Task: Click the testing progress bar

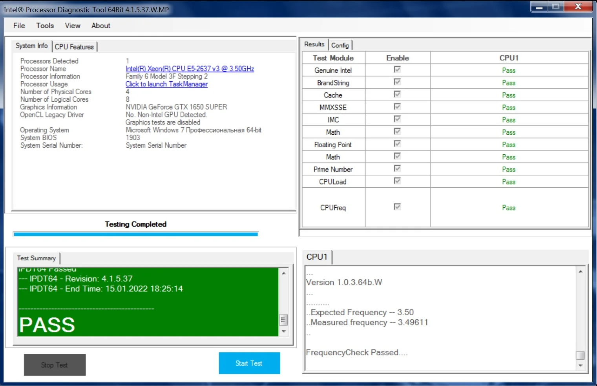Action: [135, 234]
